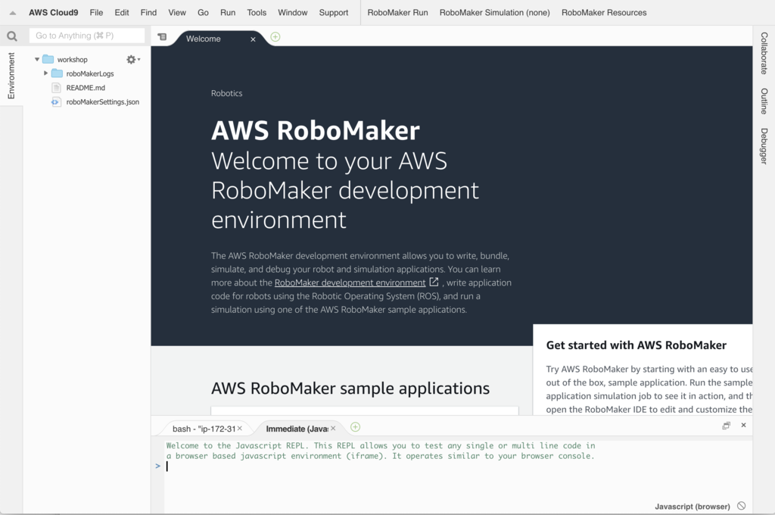Open the Support menu
This screenshot has height=515, width=775.
(334, 13)
